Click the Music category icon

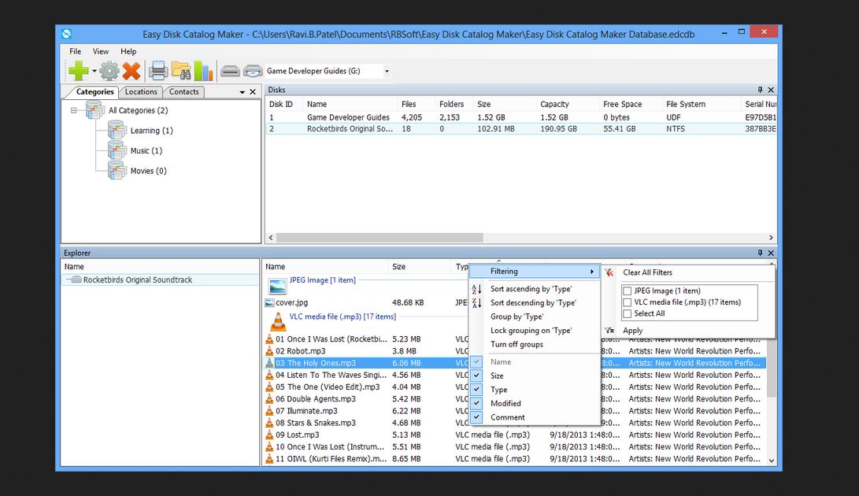(x=117, y=150)
